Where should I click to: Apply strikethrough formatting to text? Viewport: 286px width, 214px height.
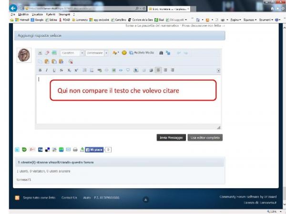pyautogui.click(x=61, y=70)
